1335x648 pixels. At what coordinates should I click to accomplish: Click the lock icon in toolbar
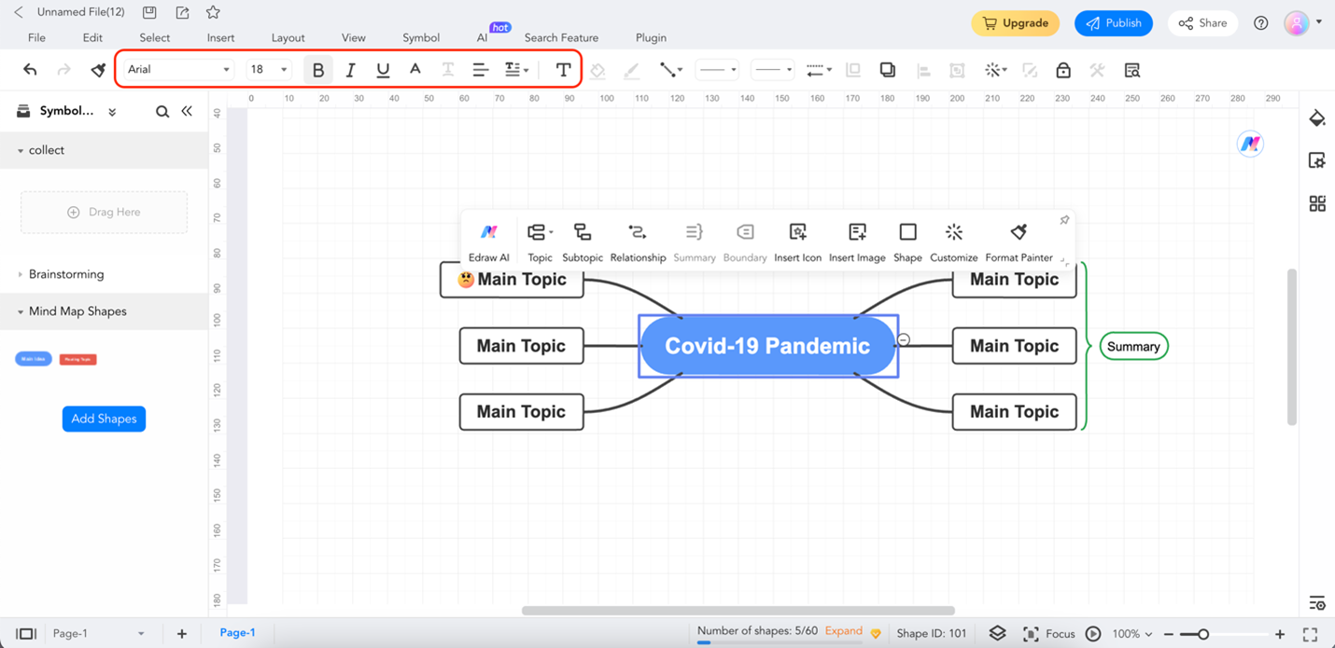point(1063,70)
